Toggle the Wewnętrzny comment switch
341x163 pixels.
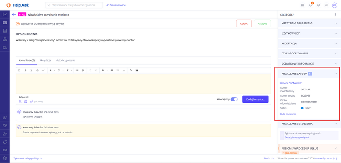tap(234, 99)
